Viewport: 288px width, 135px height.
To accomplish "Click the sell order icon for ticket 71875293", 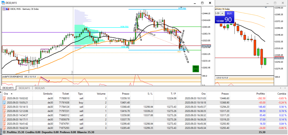I will (4, 128).
